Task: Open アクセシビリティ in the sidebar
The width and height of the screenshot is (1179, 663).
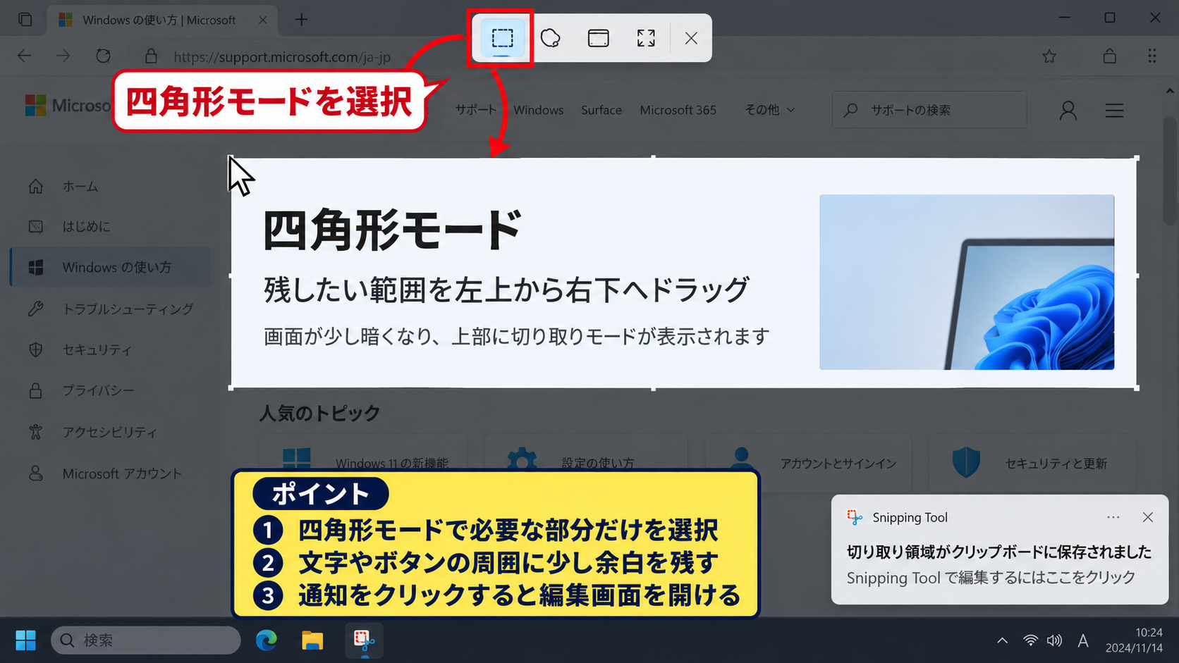Action: 110,432
